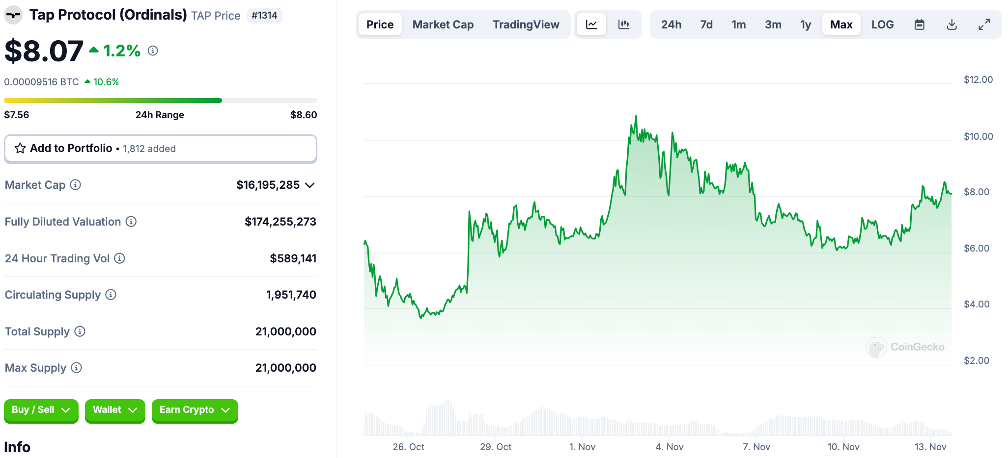This screenshot has width=1008, height=458.
Task: Expand the Market Cap value chevron
Action: click(x=310, y=185)
